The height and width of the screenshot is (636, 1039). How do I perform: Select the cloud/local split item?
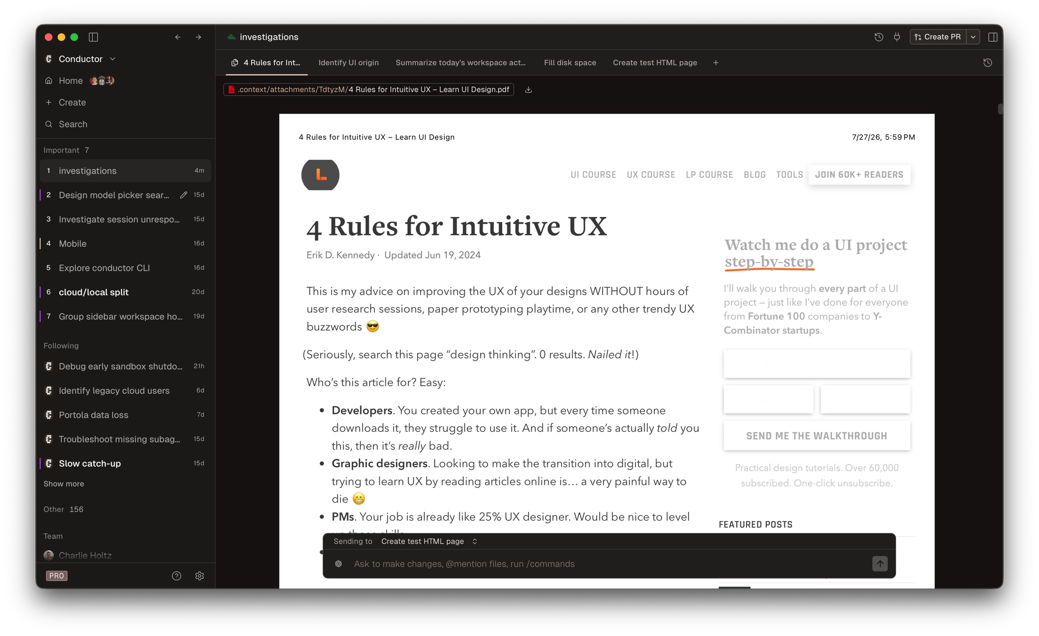pyautogui.click(x=125, y=292)
